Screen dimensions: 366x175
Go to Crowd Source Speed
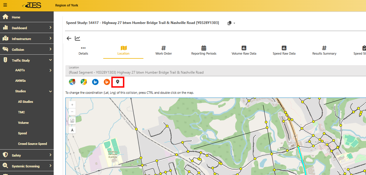point(32,144)
